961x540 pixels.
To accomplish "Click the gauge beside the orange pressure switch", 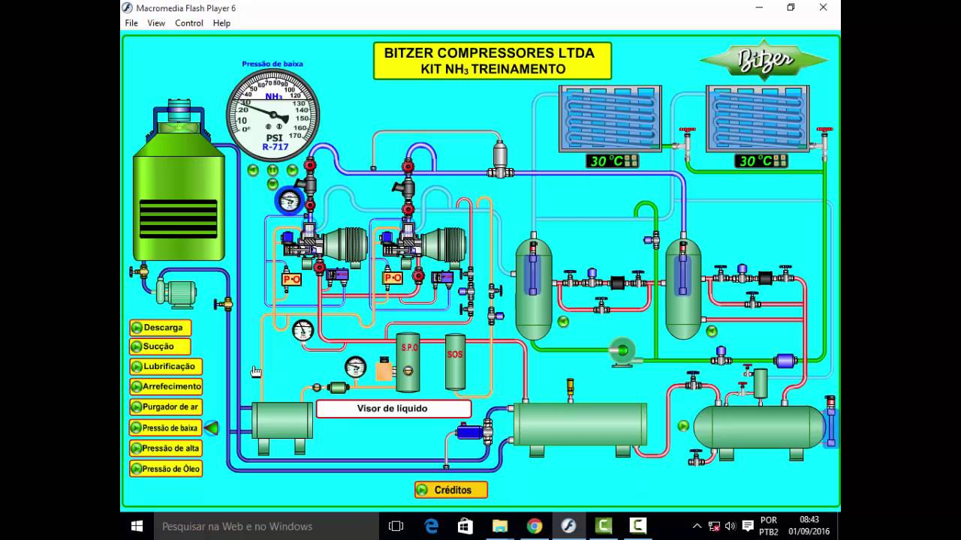I will tap(355, 367).
